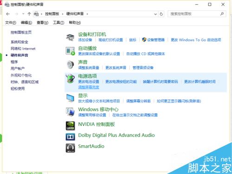Image resolution: width=232 pixels, height=174 pixels.
Task: Click the 调整屏幕分辨率 link
Action: 138,101
